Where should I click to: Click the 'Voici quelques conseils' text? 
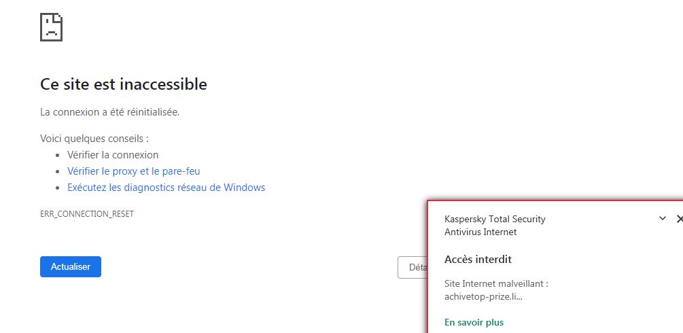click(x=94, y=139)
